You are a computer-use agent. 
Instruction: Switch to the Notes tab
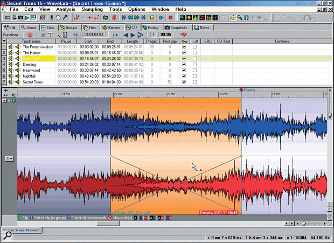(202, 27)
